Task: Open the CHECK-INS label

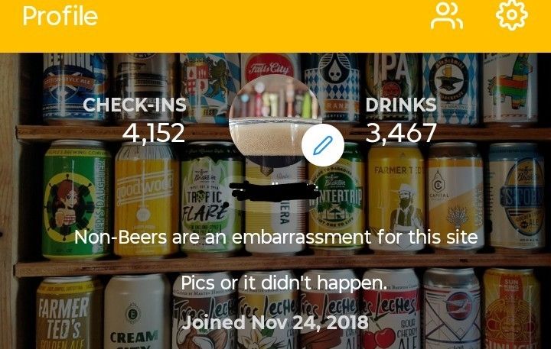Action: [x=135, y=105]
